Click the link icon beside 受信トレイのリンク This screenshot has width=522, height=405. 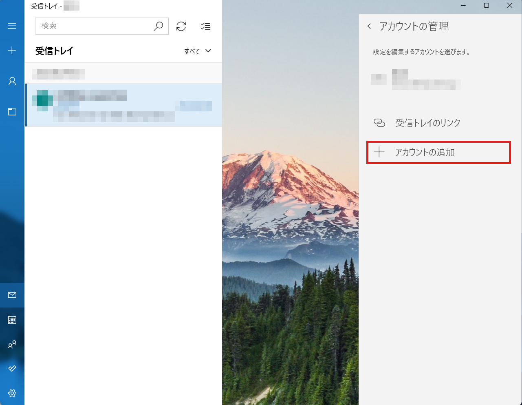(x=379, y=123)
